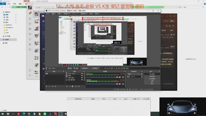
Task: Open address bar history dropdown in Explorer
Action: point(179,7)
